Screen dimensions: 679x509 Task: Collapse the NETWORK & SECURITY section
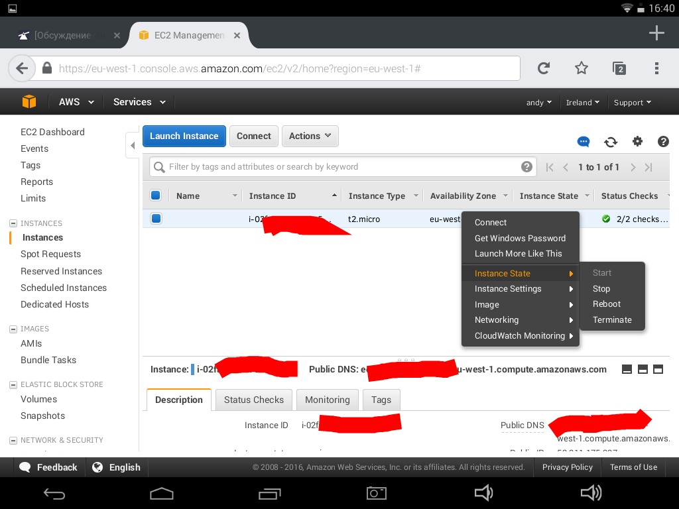click(x=13, y=440)
